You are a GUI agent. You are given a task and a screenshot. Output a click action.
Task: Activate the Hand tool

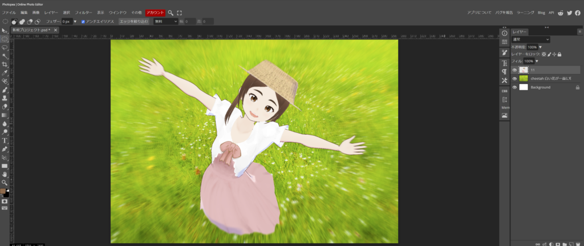[5, 174]
